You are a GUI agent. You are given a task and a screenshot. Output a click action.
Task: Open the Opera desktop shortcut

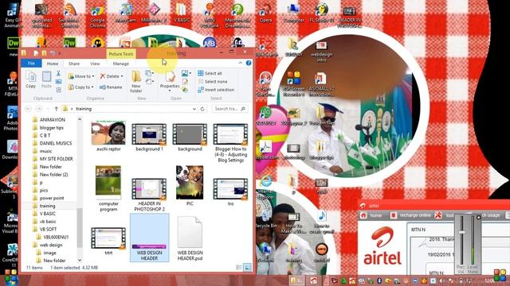pyautogui.click(x=265, y=14)
